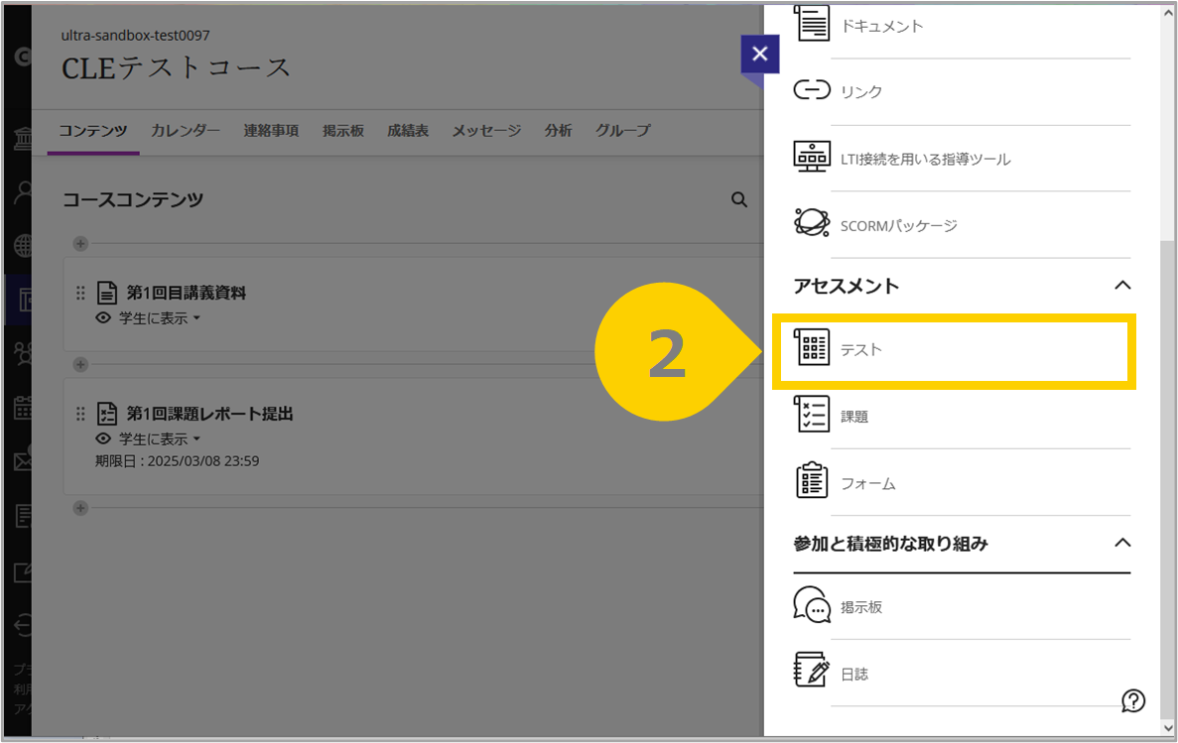Click the CLEテストコース course title
1178x743 pixels.
click(176, 67)
